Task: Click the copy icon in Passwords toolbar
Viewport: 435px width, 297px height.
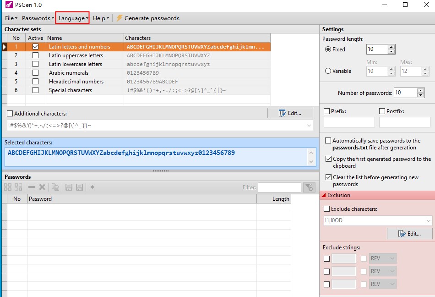Action: point(55,187)
